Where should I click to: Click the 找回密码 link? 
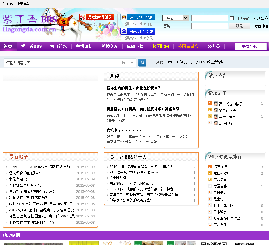coord(261,18)
